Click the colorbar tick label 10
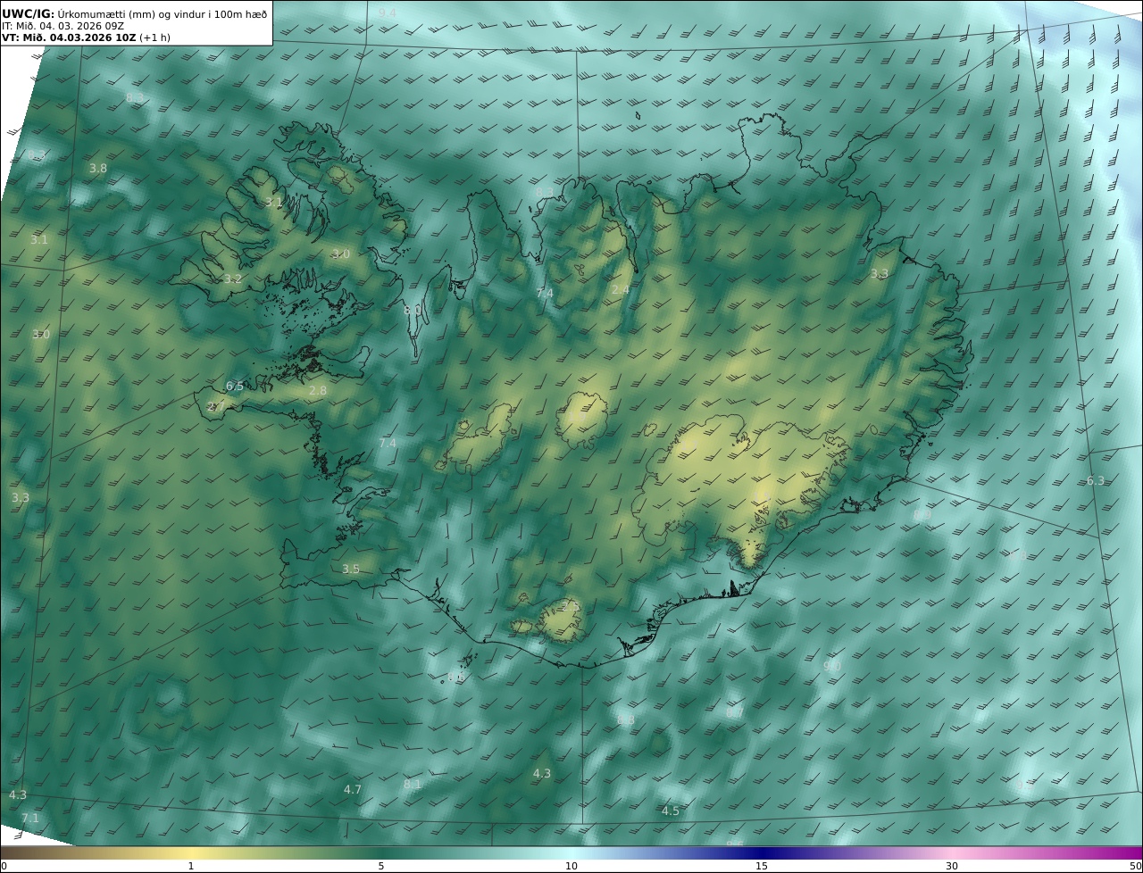This screenshot has width=1143, height=873. tap(571, 866)
